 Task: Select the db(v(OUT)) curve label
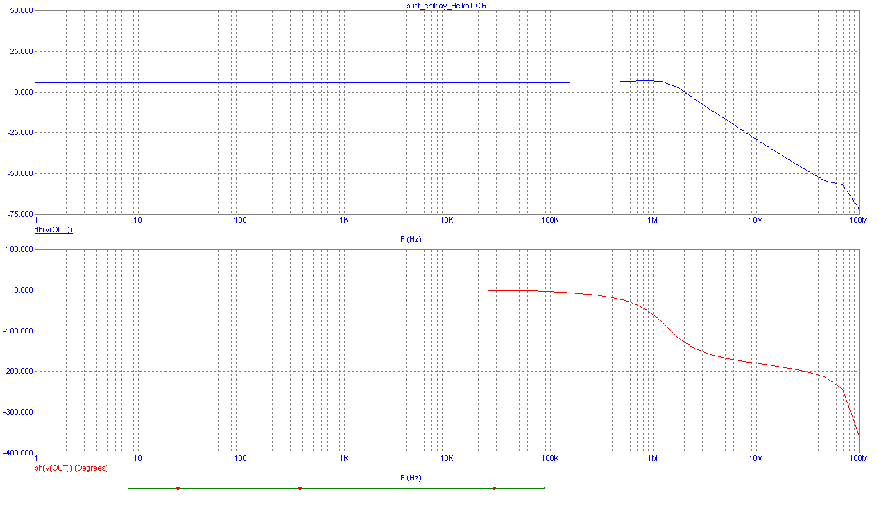pos(53,229)
